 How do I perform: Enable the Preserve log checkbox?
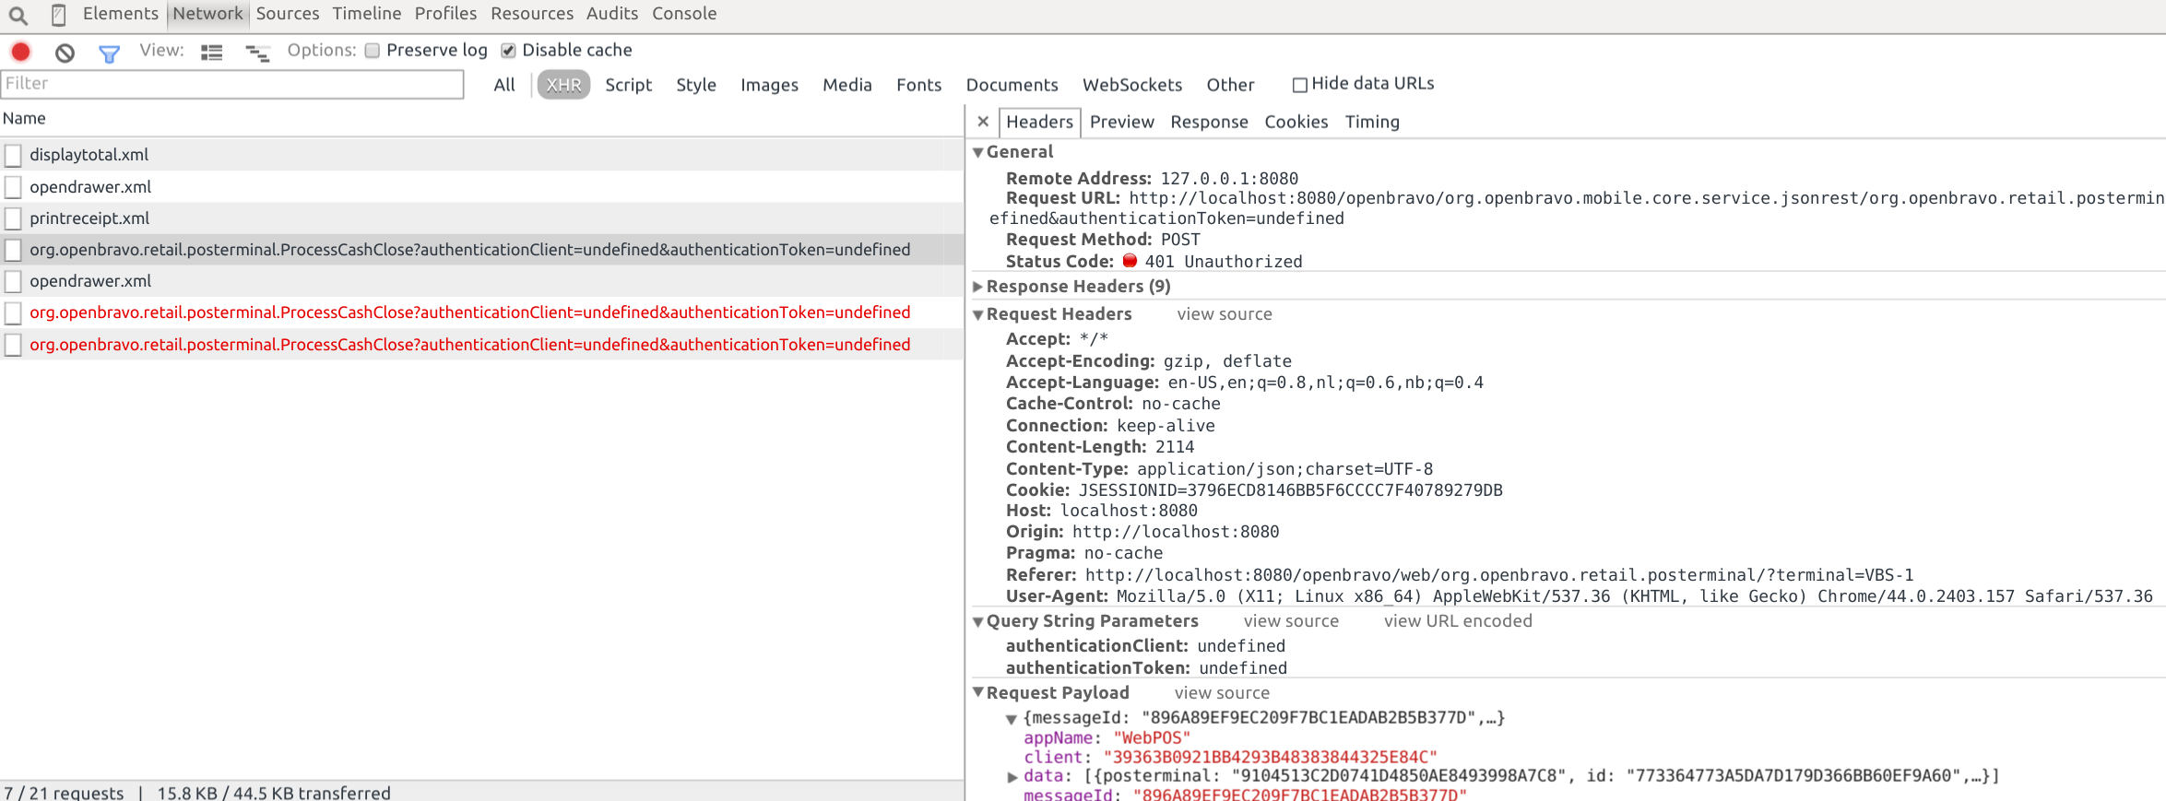click(x=373, y=51)
